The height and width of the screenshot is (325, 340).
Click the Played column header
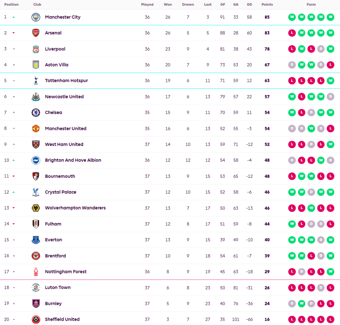(147, 5)
